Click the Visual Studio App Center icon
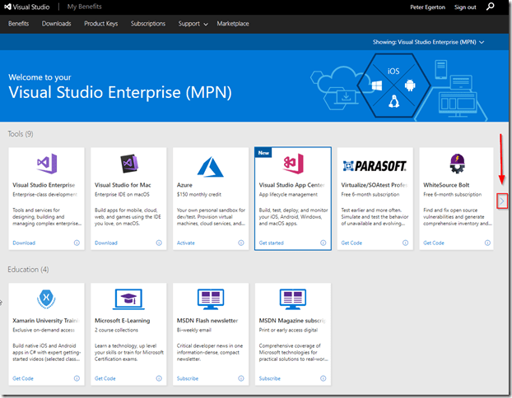512x398 pixels. (x=292, y=164)
